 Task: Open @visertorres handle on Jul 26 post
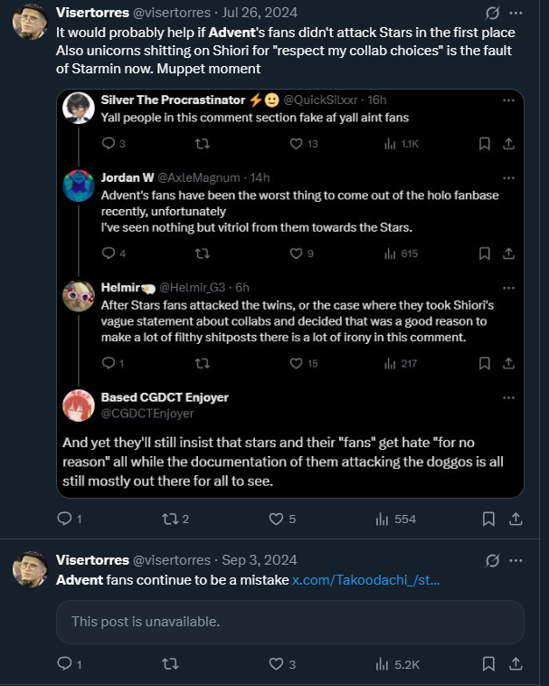(172, 13)
